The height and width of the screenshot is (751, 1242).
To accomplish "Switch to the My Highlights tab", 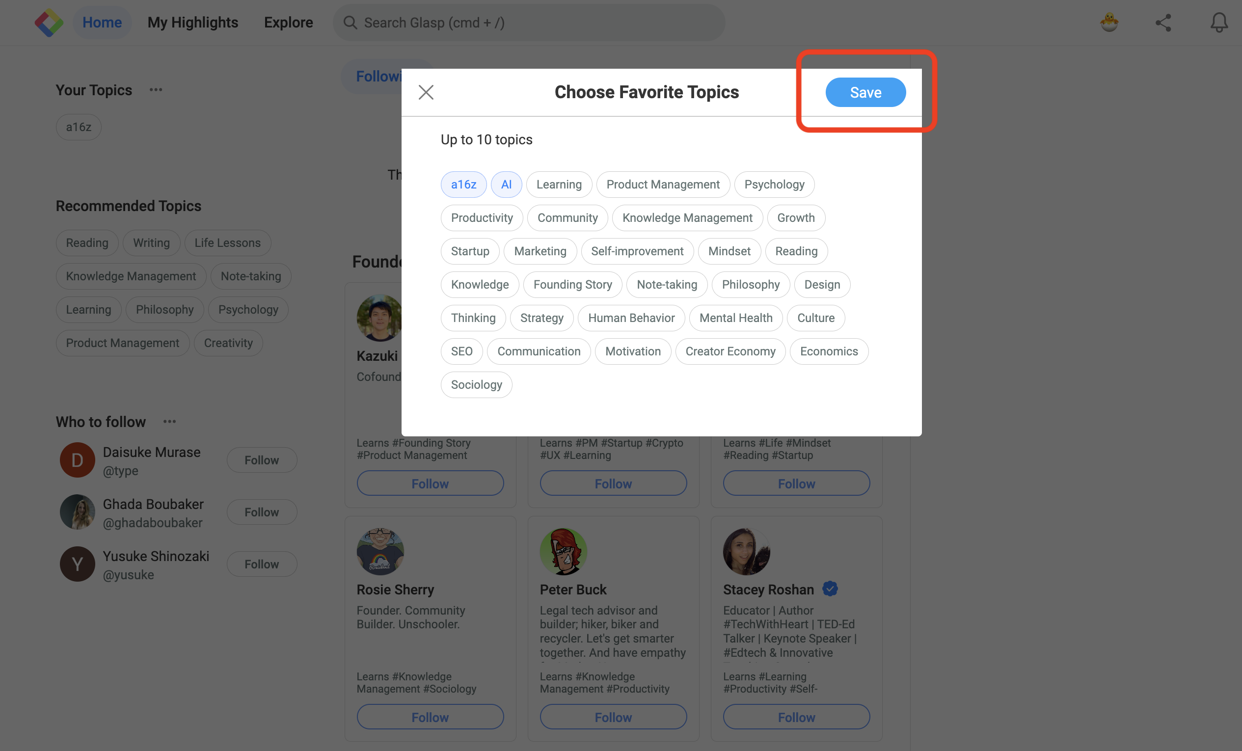I will [x=192, y=23].
